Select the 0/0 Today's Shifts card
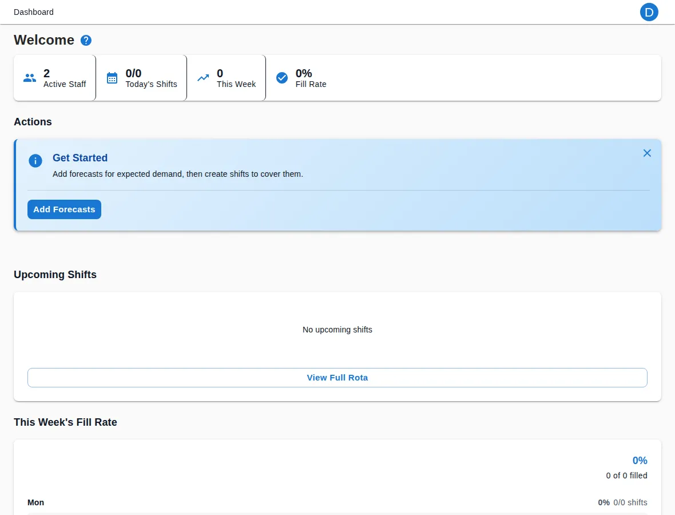675x515 pixels. click(141, 78)
